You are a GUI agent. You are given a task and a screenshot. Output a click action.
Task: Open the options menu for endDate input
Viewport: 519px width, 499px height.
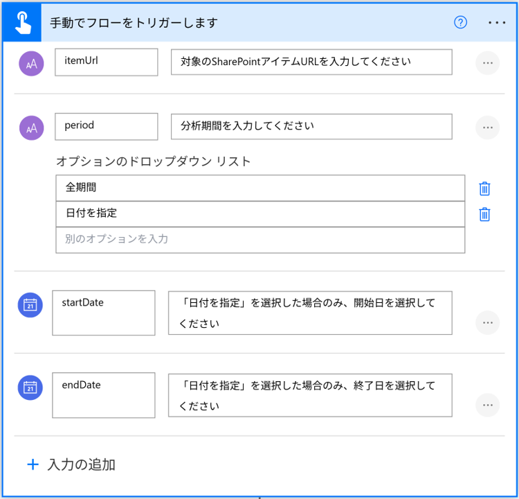pyautogui.click(x=487, y=405)
